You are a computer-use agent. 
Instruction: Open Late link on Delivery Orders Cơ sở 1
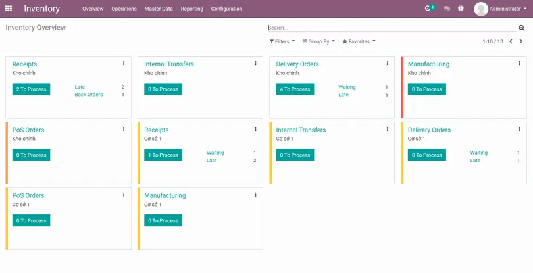[475, 160]
